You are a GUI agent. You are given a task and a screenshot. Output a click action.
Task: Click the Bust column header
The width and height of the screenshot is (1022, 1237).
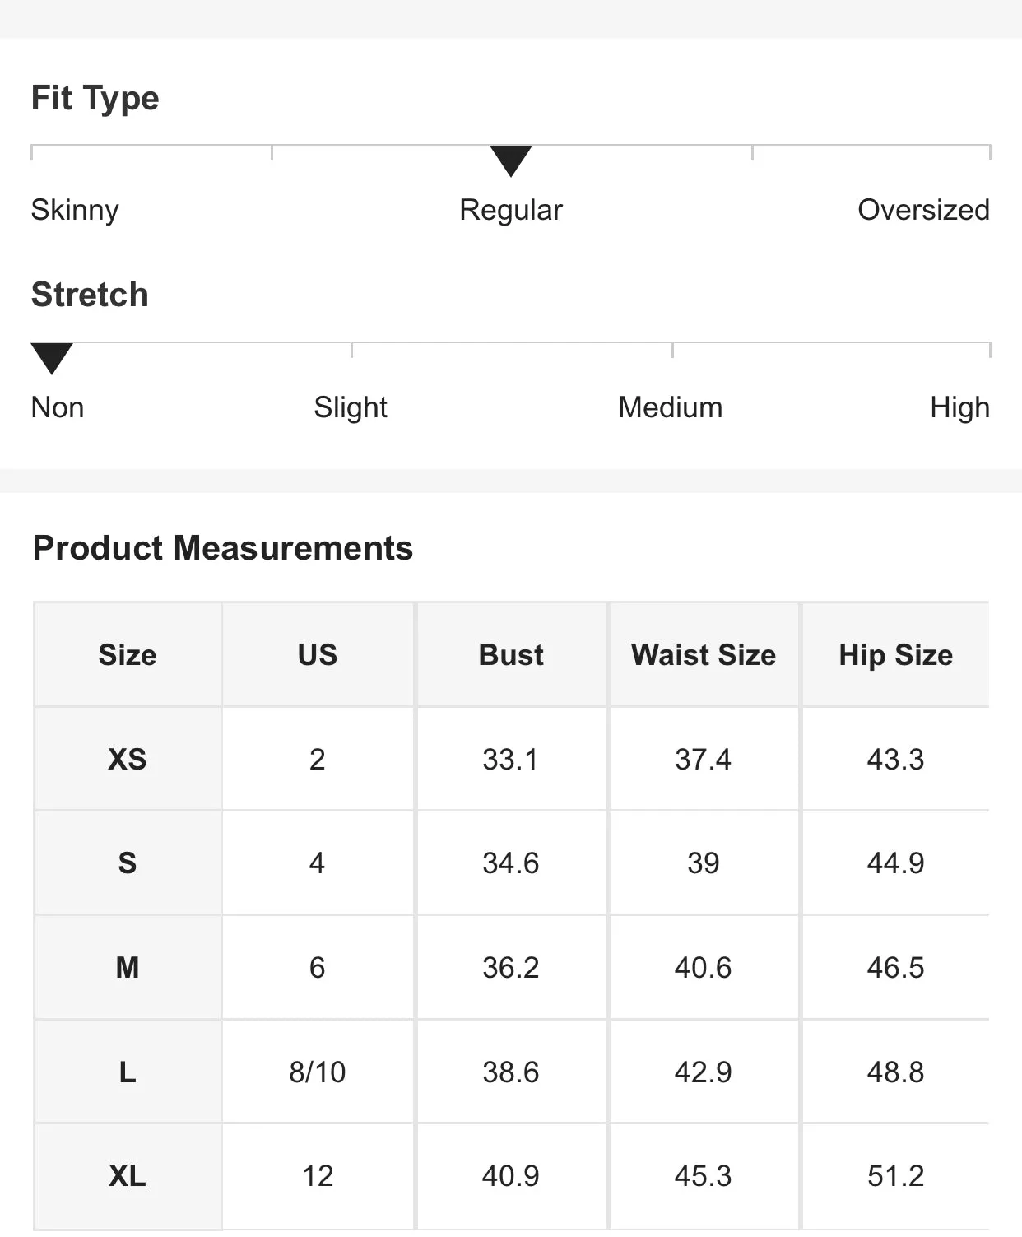point(511,654)
